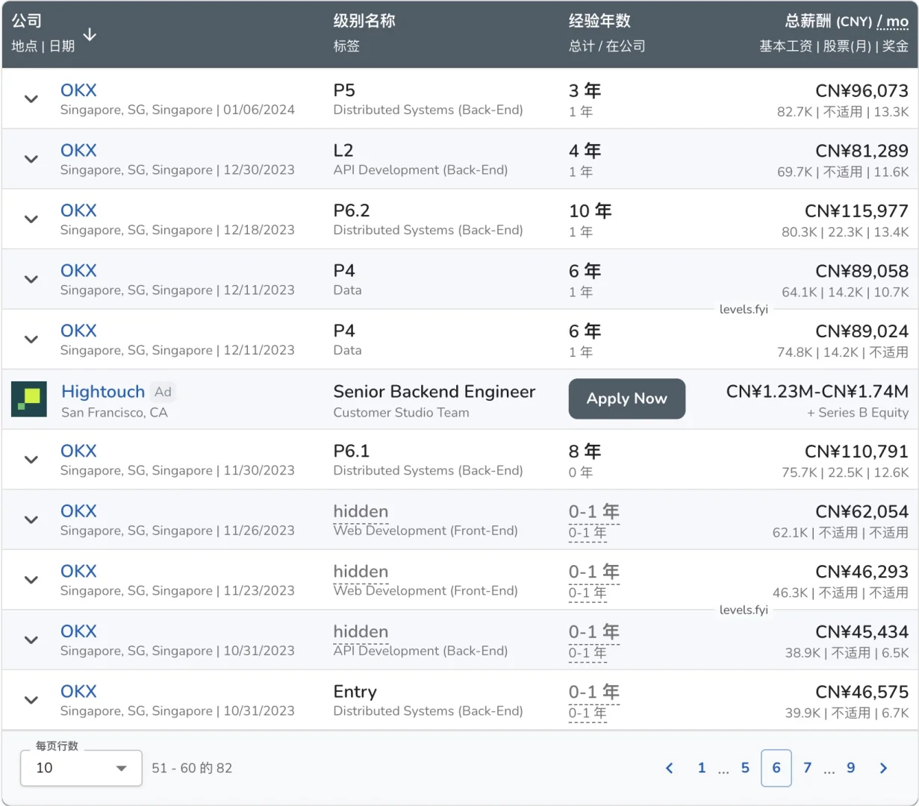Click the '10 年' experience value

[590, 211]
